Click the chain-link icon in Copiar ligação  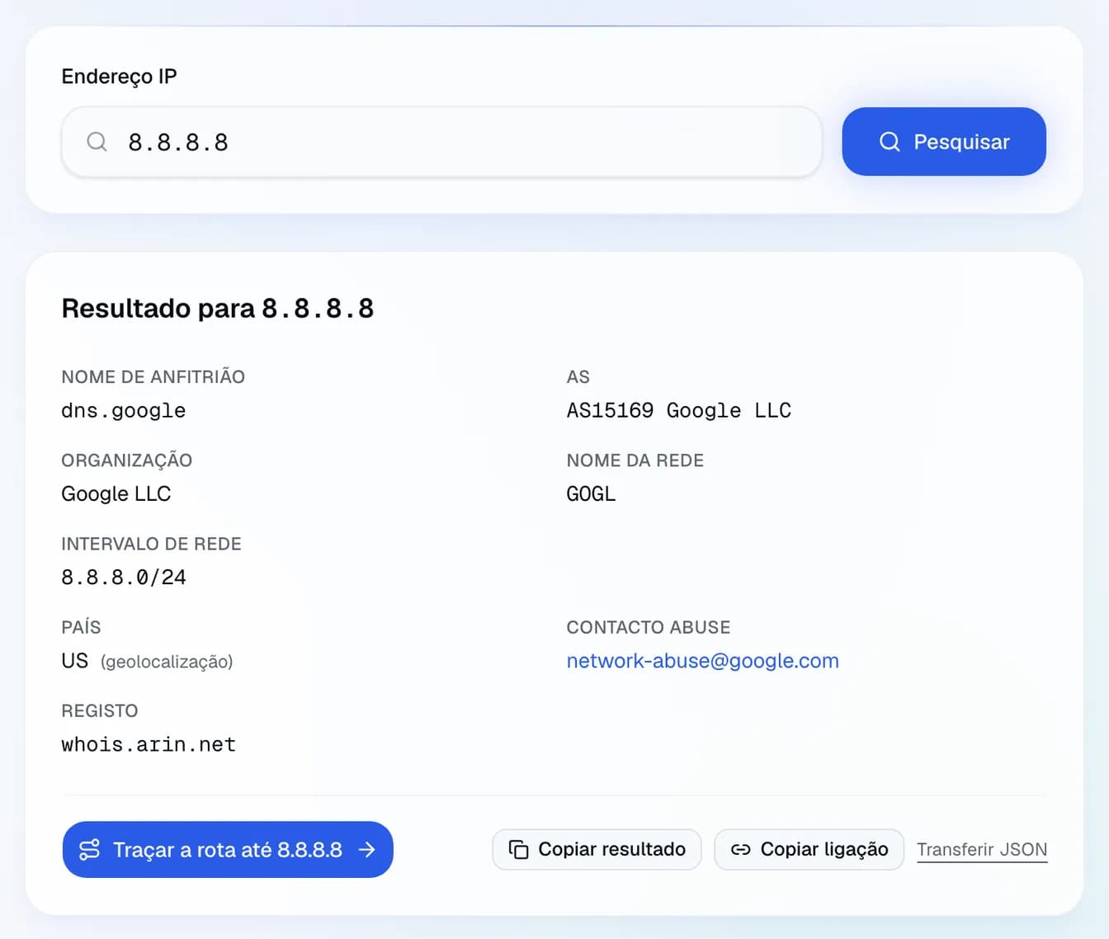coord(740,850)
